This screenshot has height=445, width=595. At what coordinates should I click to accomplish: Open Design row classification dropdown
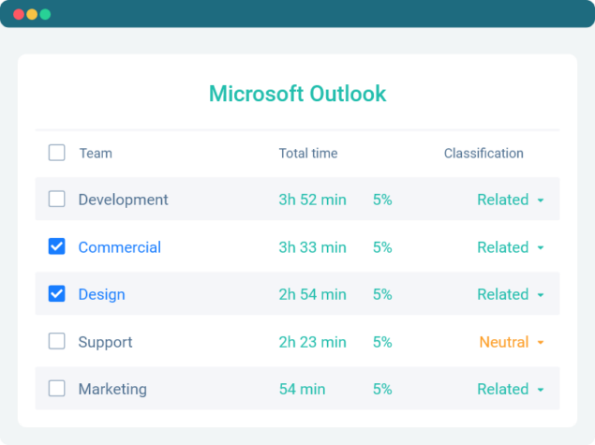(541, 295)
